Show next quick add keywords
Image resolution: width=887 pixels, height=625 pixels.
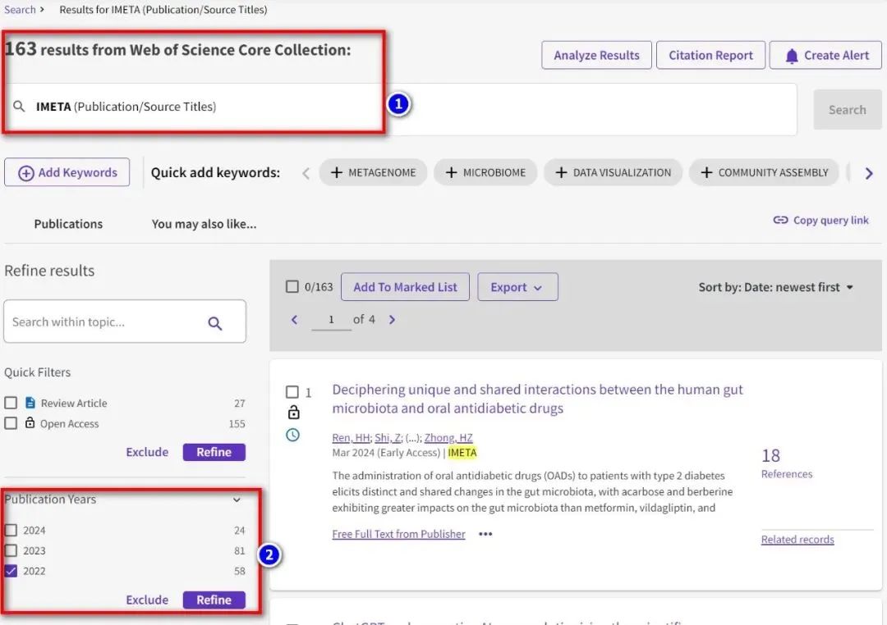[869, 173]
